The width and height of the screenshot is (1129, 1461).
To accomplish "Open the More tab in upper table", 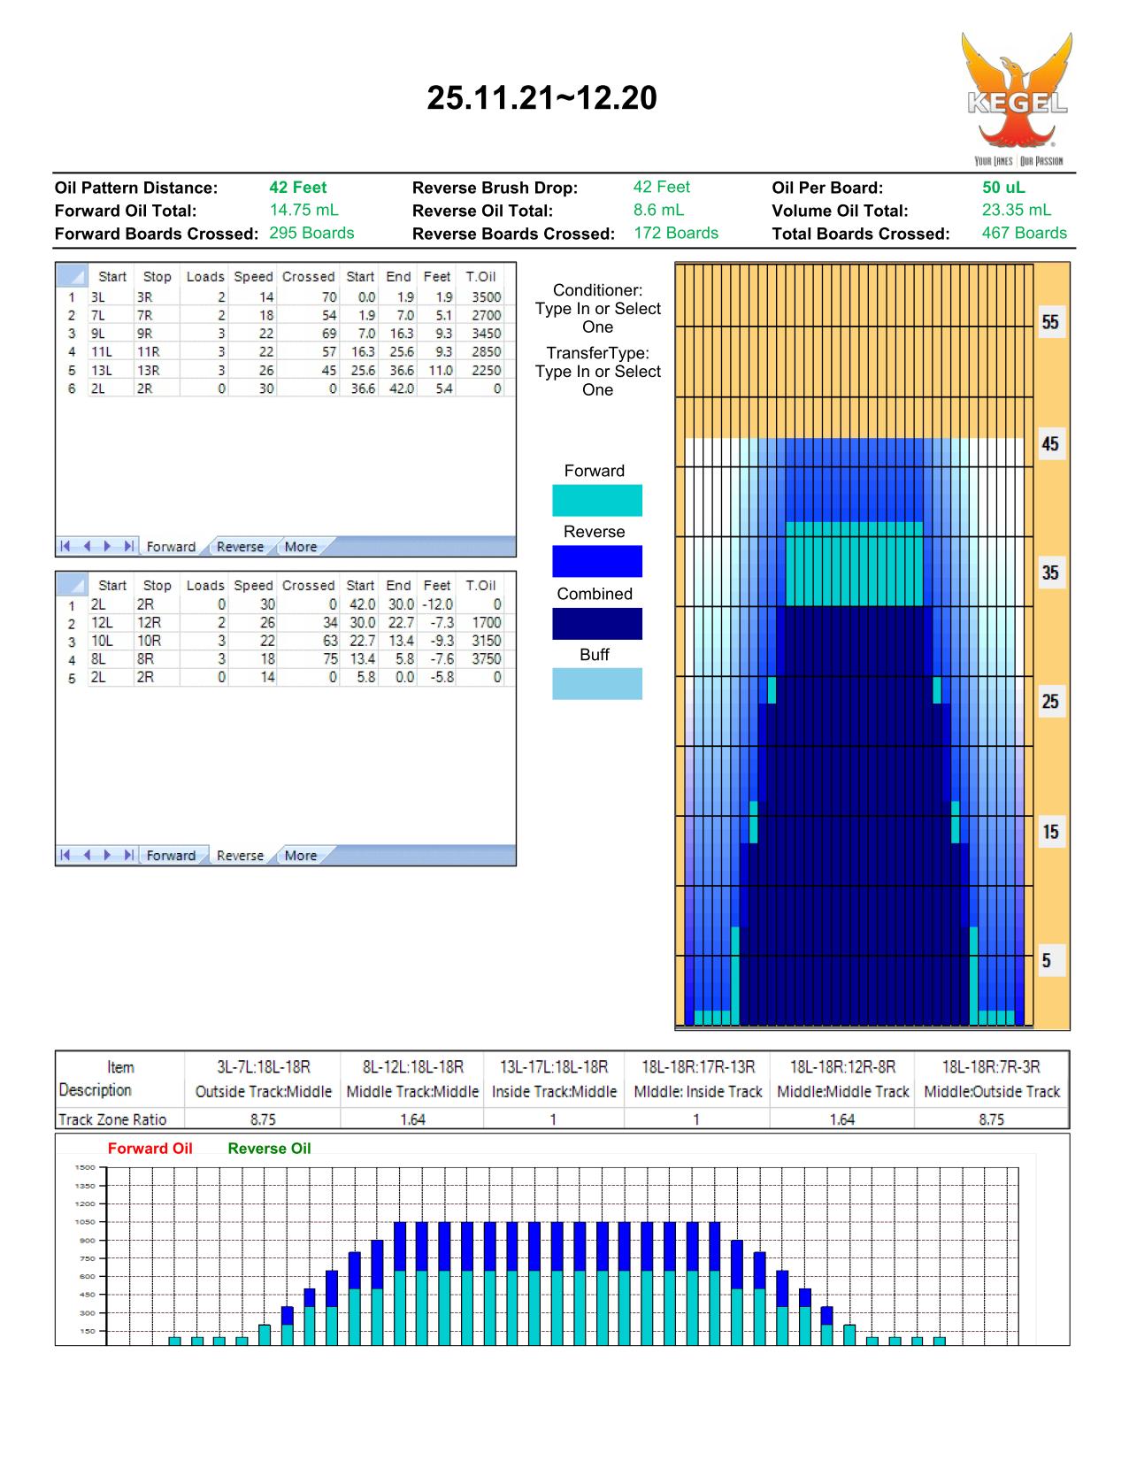I will [301, 547].
